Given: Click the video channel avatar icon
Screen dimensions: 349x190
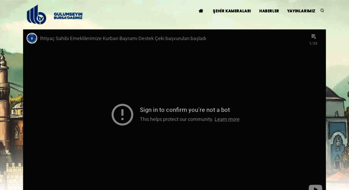Looking at the screenshot, I should tap(32, 38).
